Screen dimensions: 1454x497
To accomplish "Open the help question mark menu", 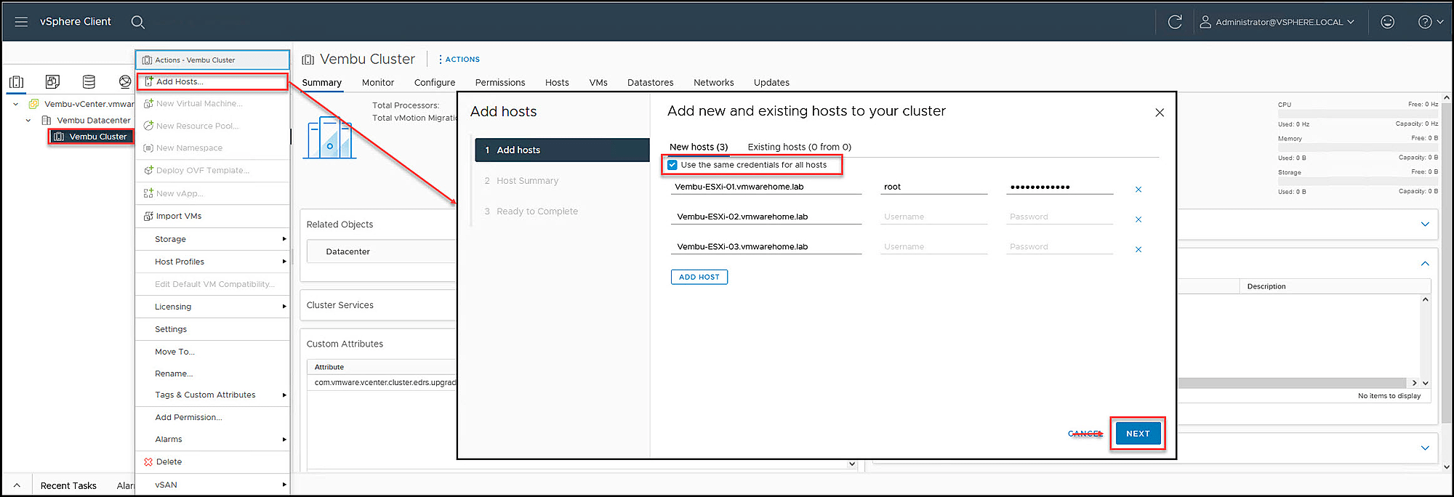I will coord(1431,22).
